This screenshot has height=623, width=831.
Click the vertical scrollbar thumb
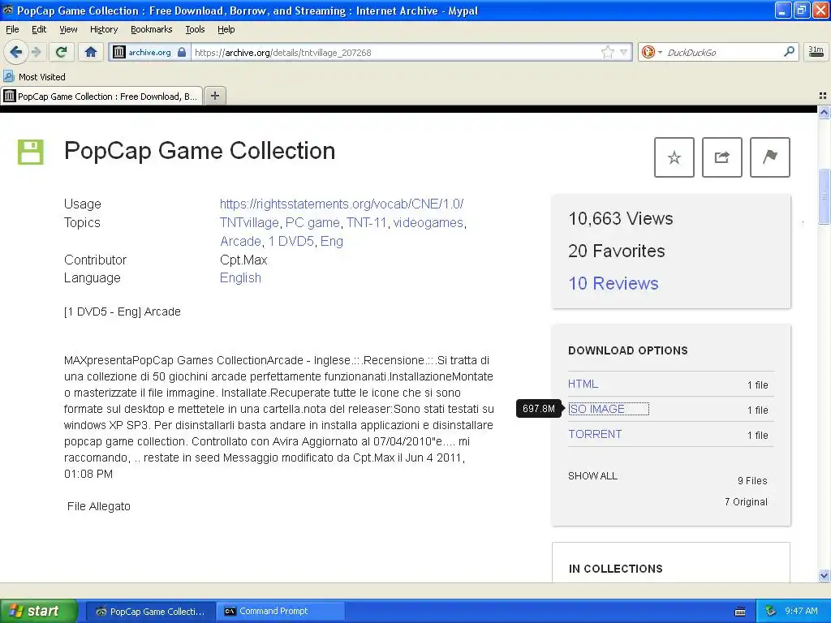point(824,196)
